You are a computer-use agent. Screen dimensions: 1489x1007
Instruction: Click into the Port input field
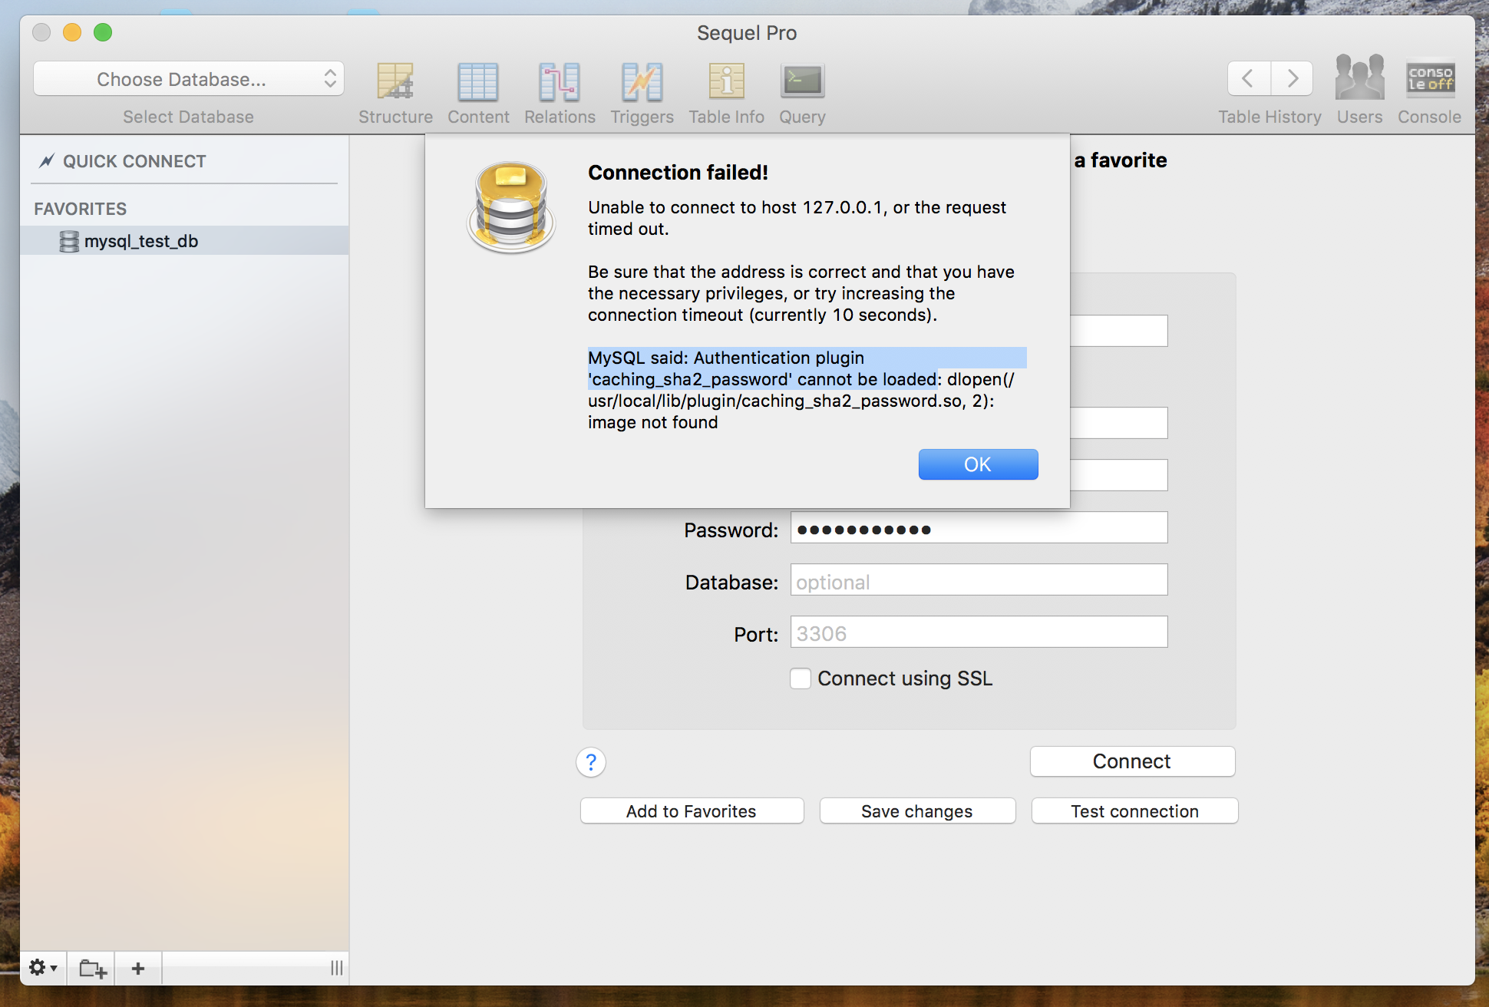point(979,633)
